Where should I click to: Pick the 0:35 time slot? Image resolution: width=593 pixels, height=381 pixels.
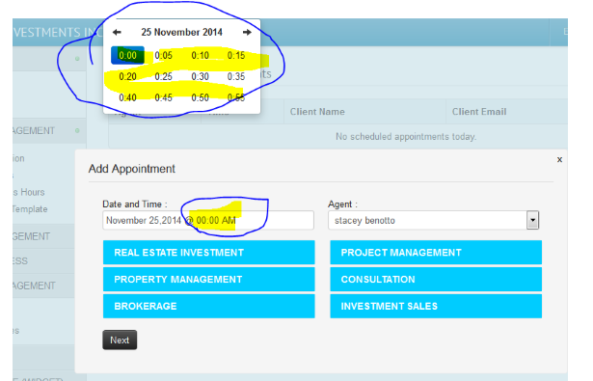(x=236, y=77)
